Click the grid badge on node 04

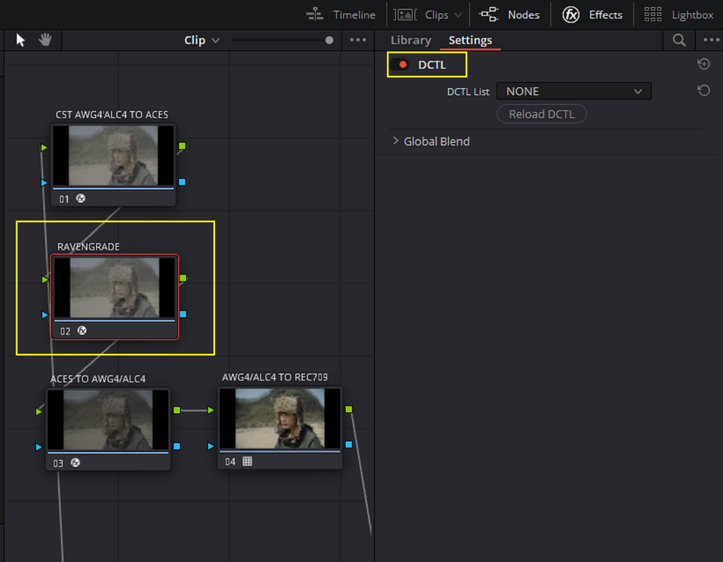(247, 461)
